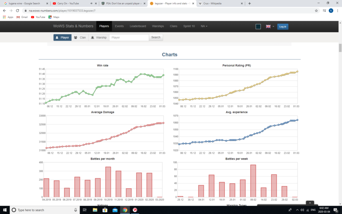Click the Player name search field
This screenshot has height=214, width=342.
pyautogui.click(x=129, y=37)
